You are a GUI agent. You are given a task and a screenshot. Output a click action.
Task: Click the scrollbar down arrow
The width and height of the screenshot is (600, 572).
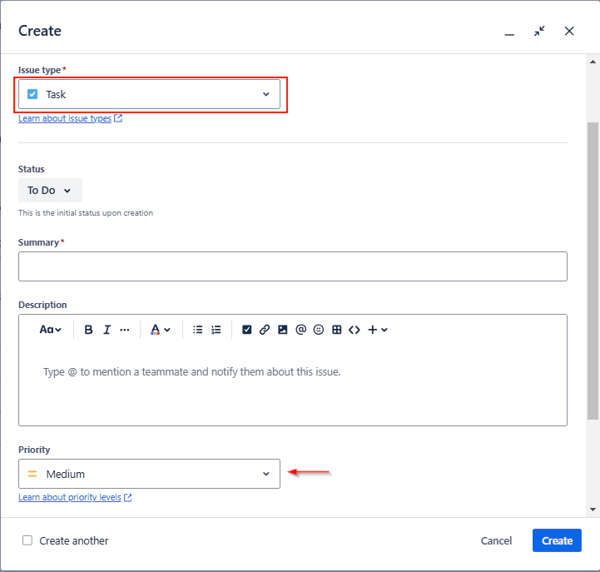(593, 510)
